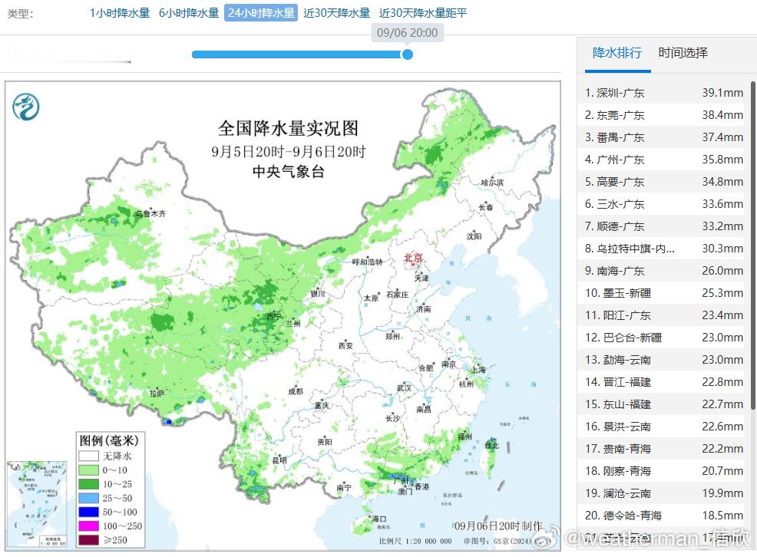Select the 6小时降水量 tab
Viewport: 757px width, 557px height.
(x=189, y=13)
